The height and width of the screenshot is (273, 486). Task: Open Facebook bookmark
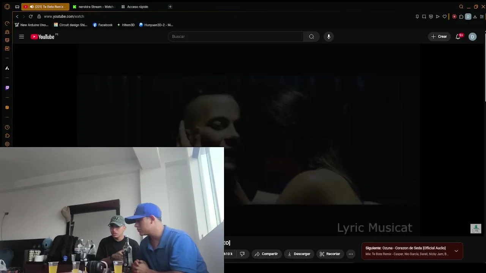[x=103, y=25]
